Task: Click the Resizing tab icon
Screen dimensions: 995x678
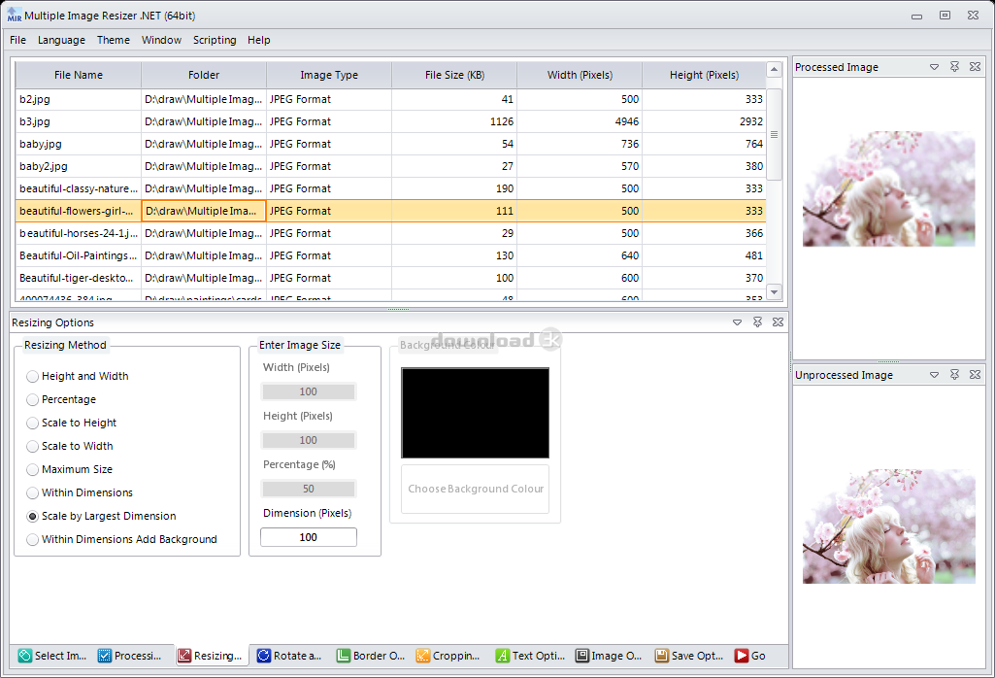Action: [184, 656]
